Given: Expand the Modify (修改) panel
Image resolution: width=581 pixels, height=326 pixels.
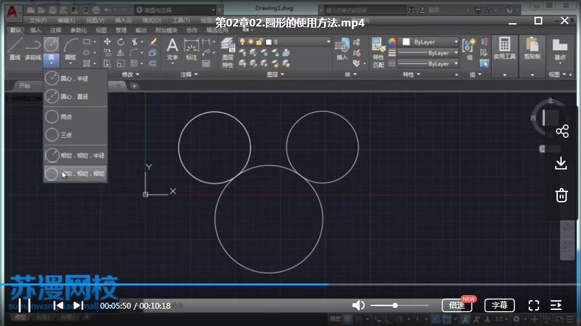Looking at the screenshot, I should (130, 74).
